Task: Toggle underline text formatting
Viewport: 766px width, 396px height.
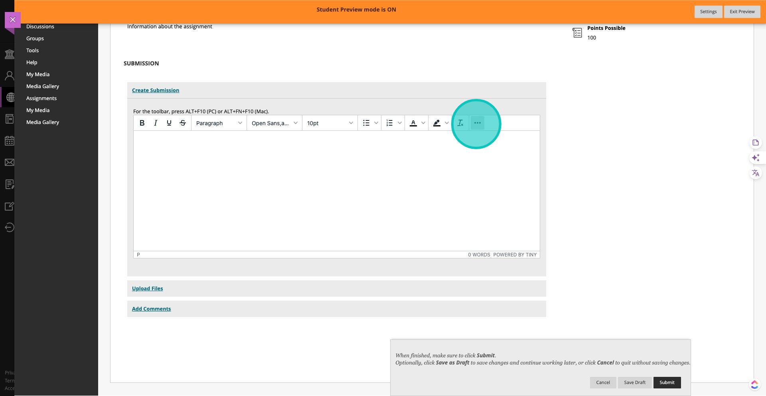Action: coord(169,123)
